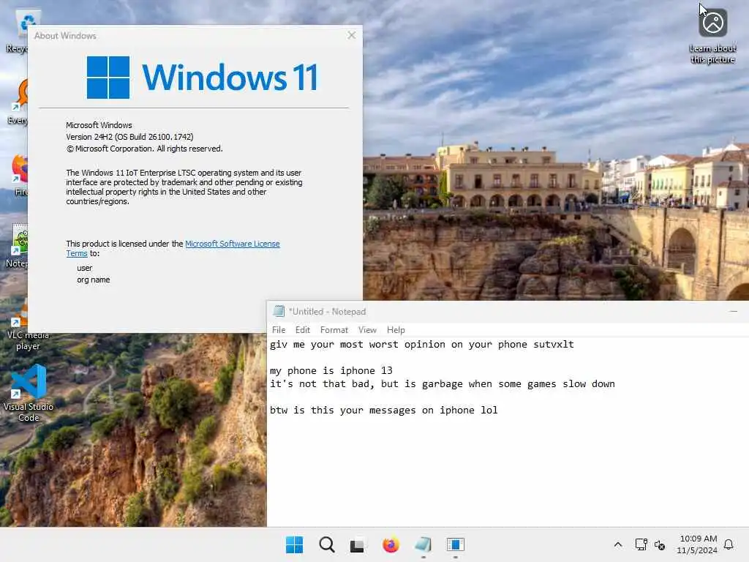This screenshot has width=749, height=562.
Task: Click the line starting 'giv me your'
Action: click(422, 345)
